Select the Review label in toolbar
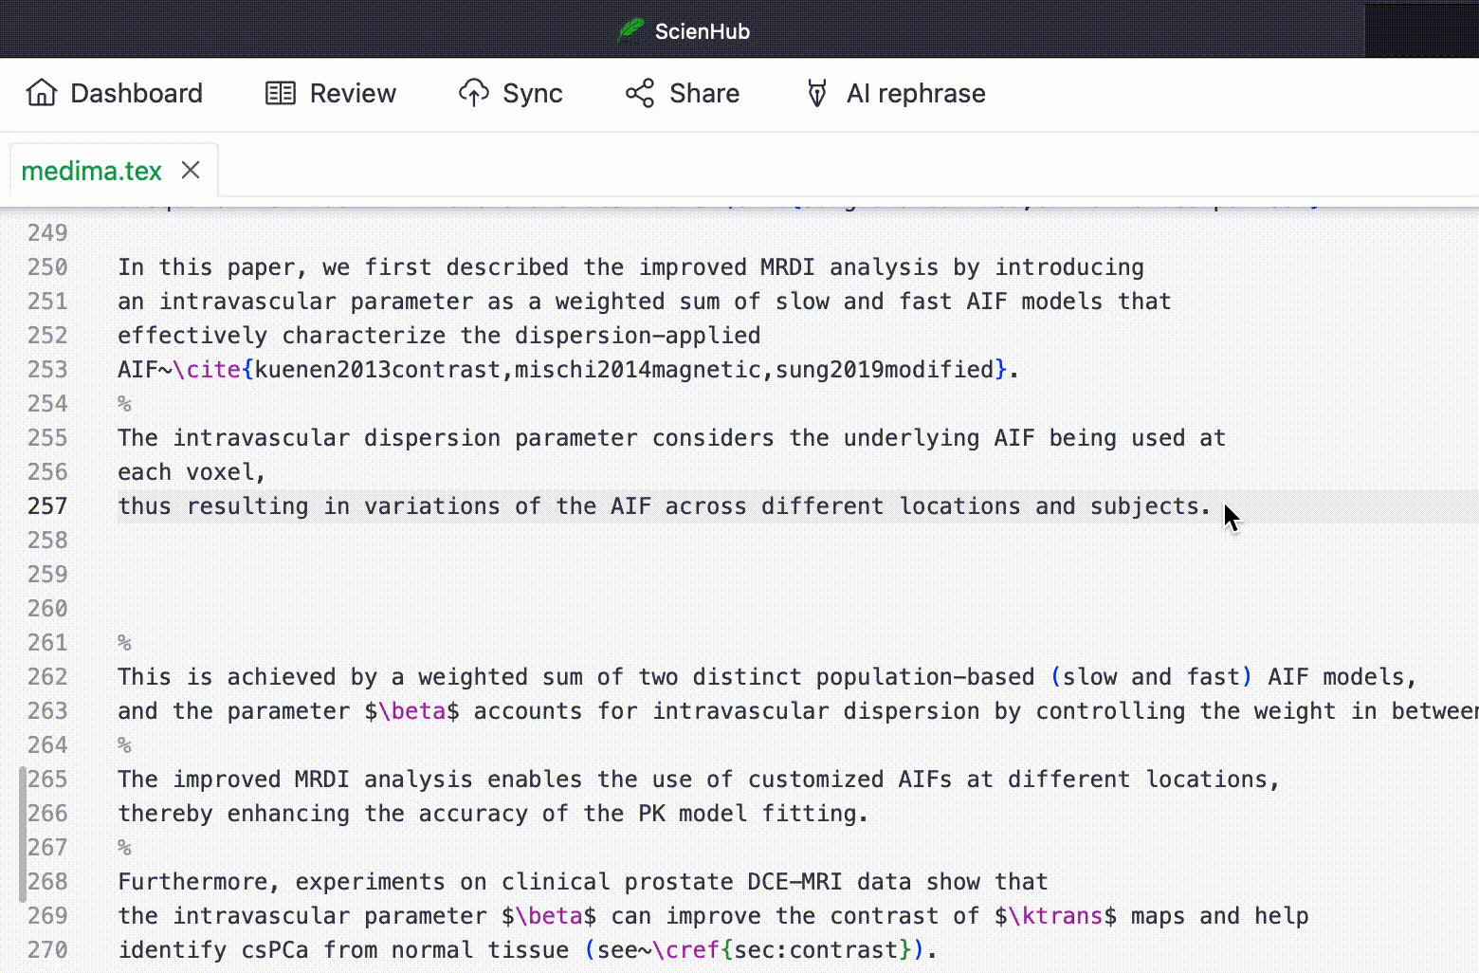This screenshot has height=973, width=1479. click(353, 93)
